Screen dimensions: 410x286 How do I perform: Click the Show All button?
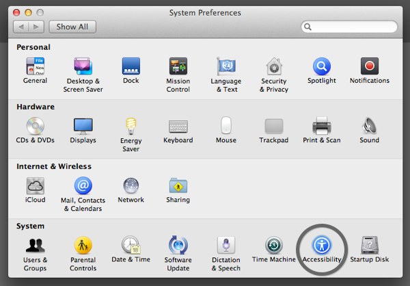coord(72,27)
